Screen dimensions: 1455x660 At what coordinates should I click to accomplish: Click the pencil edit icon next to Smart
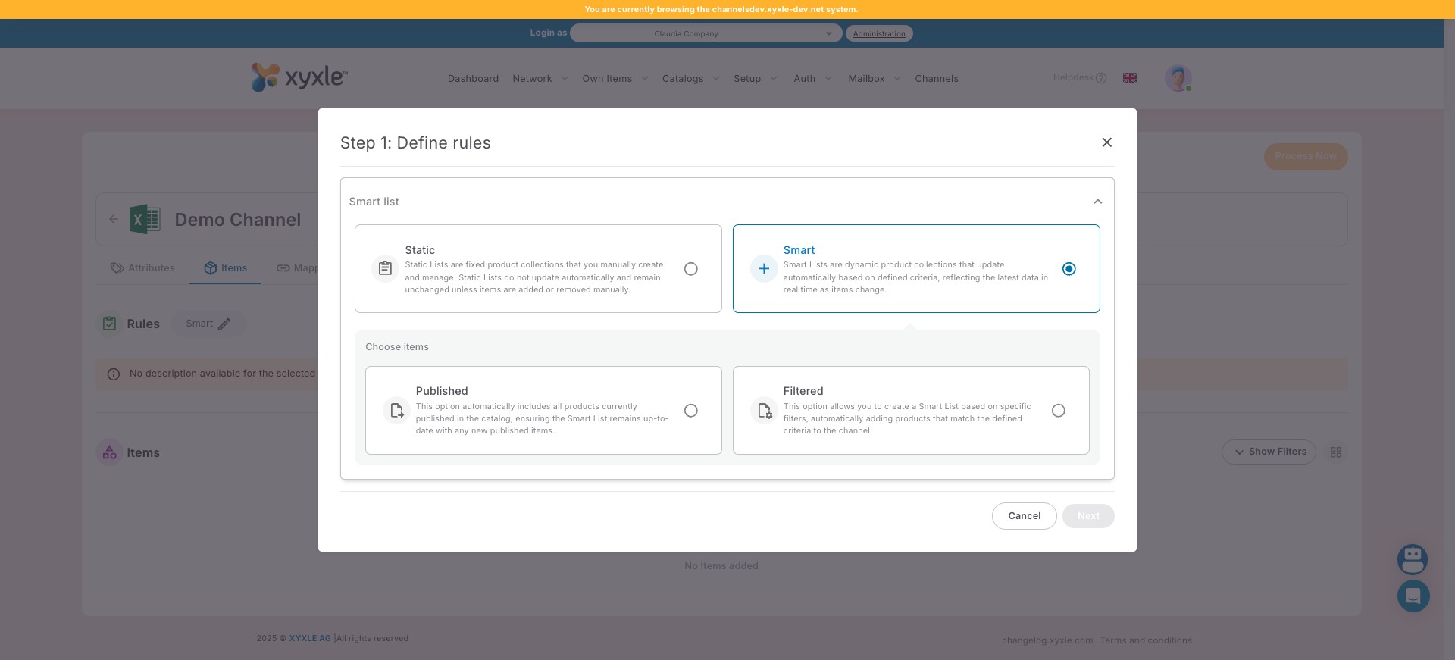coord(224,324)
